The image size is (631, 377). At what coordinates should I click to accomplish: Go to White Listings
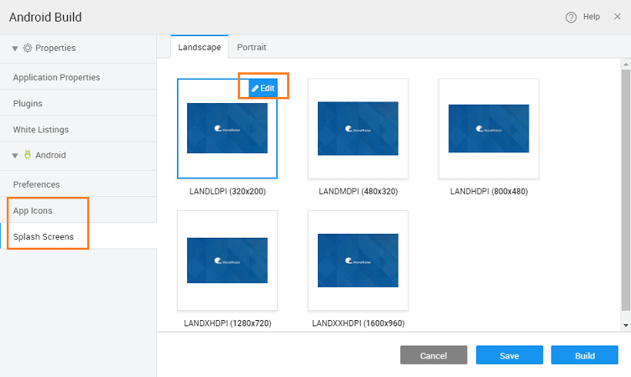click(41, 129)
